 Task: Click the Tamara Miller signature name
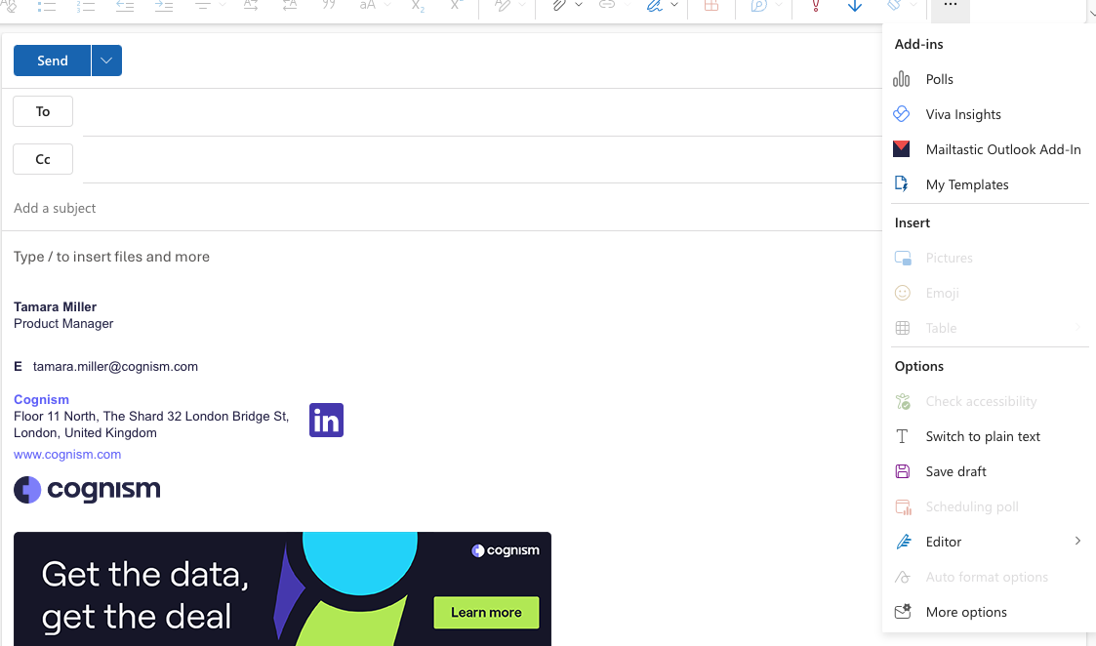point(56,307)
